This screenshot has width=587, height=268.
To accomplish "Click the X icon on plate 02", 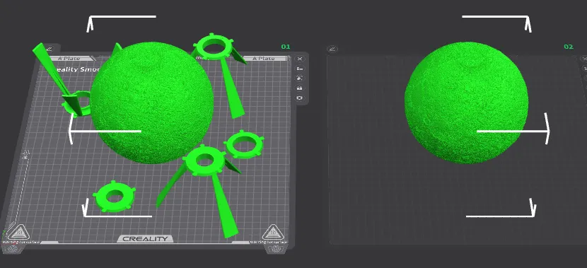I will click(584, 59).
